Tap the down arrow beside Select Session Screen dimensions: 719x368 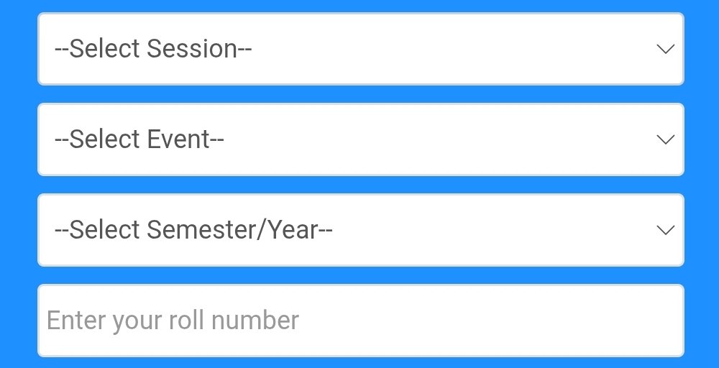(x=665, y=49)
